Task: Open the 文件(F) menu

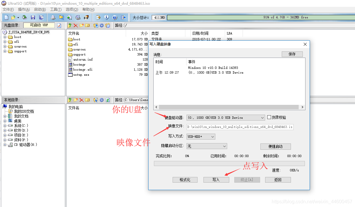Action: click(8, 9)
